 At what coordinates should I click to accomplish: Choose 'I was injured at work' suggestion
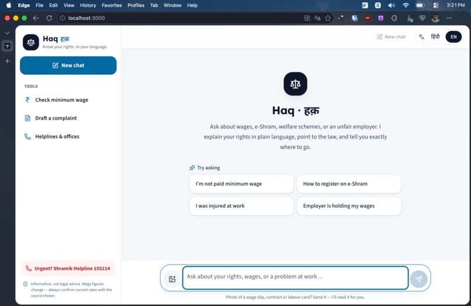click(241, 206)
